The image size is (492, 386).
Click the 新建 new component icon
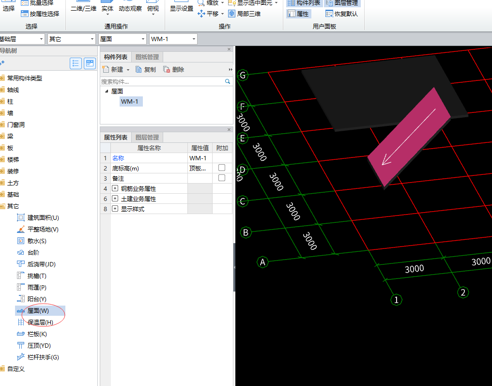(106, 69)
